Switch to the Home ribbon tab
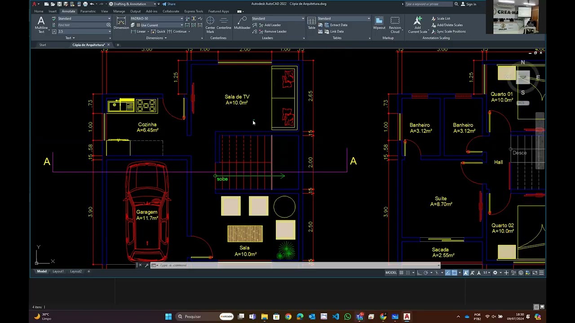The height and width of the screenshot is (323, 575). click(39, 11)
